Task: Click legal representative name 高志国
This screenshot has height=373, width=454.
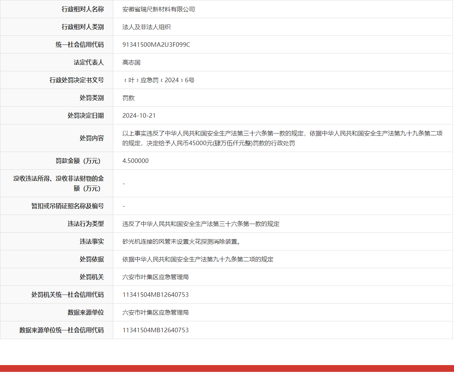Action: 131,63
